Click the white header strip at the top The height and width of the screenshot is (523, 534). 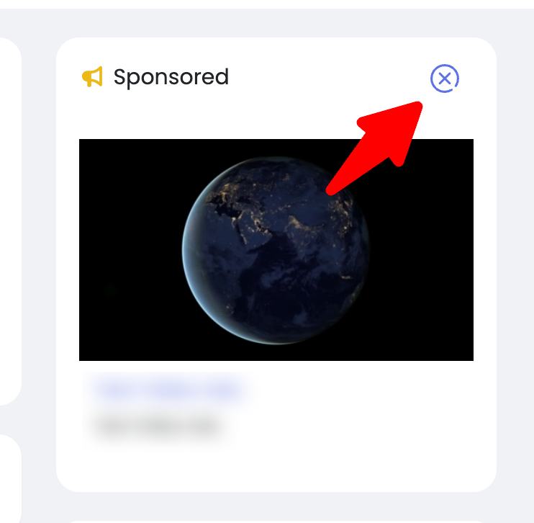tap(267, 4)
